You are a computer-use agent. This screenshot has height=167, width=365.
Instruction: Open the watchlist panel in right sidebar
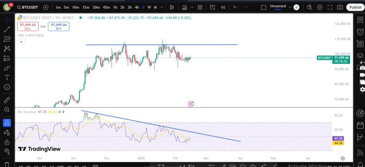point(360,20)
